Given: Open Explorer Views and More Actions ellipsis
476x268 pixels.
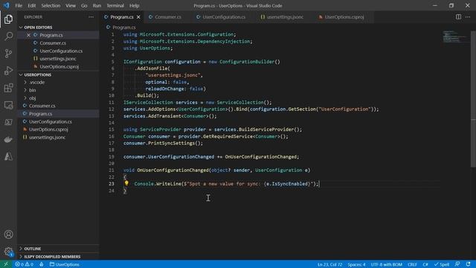Looking at the screenshot, I should coord(91,17).
